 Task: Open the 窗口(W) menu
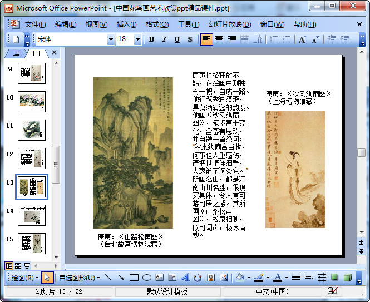tap(272, 24)
